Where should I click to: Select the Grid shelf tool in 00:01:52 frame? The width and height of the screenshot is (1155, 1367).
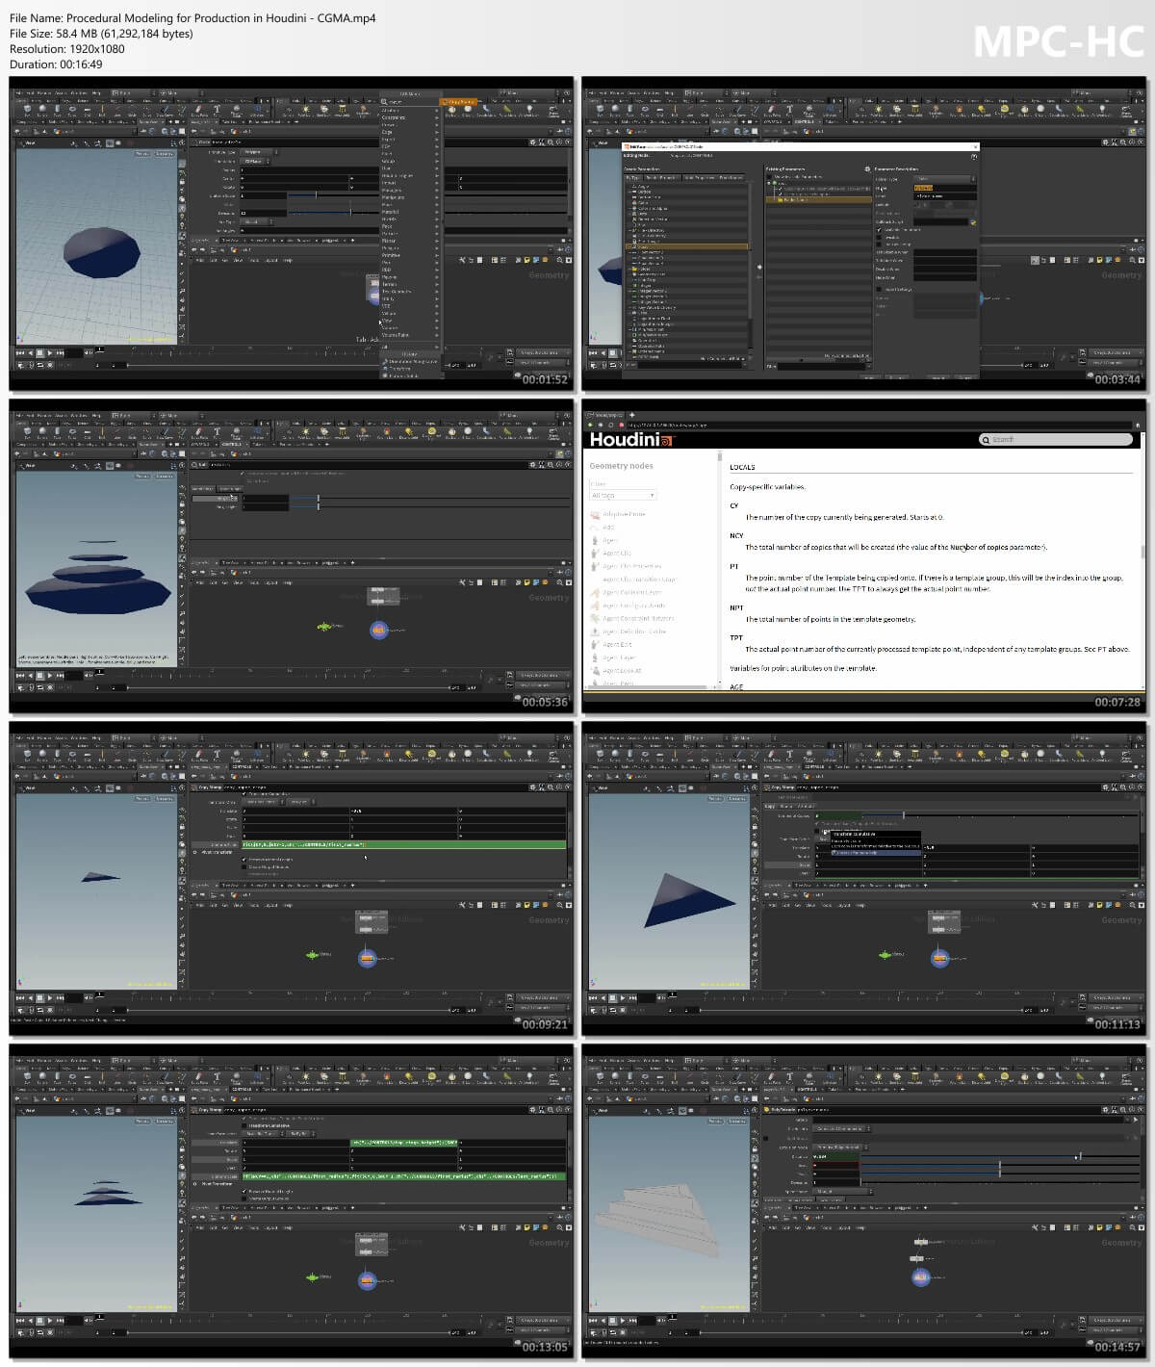coord(87,110)
